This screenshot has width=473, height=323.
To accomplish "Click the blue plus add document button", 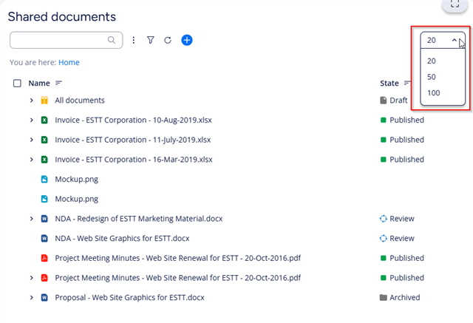I will [x=187, y=40].
